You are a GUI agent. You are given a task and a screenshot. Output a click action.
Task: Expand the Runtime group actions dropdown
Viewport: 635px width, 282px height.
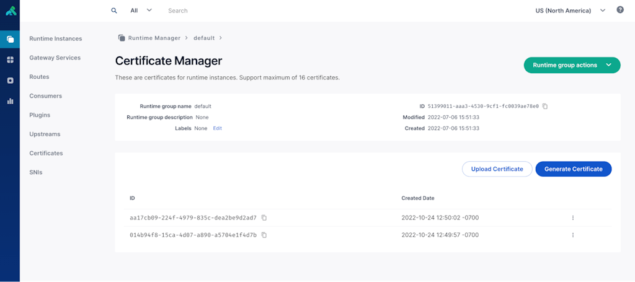click(572, 65)
